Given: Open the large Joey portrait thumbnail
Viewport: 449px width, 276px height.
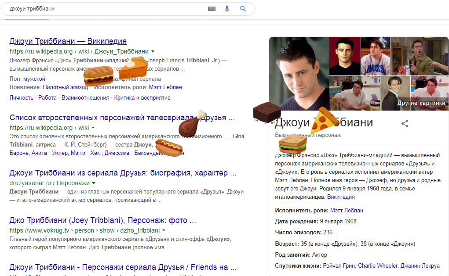Looking at the screenshot, I should 299,72.
